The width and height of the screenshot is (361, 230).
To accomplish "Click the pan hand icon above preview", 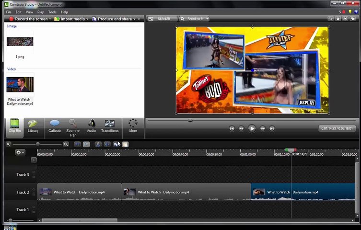I will coord(338,19).
